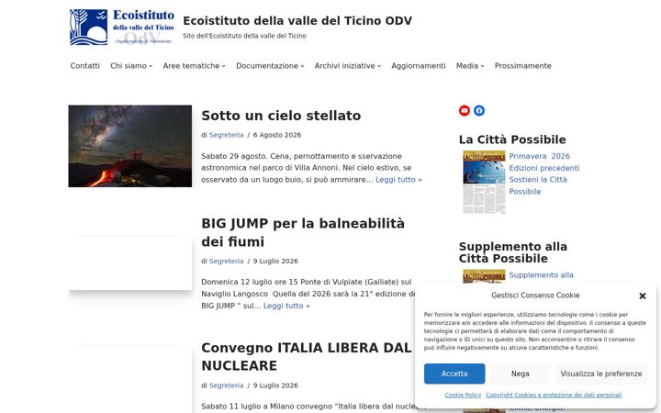The height and width of the screenshot is (413, 661).
Task: Click the 'Gestisci Consenso Cookie' heading
Action: (535, 296)
